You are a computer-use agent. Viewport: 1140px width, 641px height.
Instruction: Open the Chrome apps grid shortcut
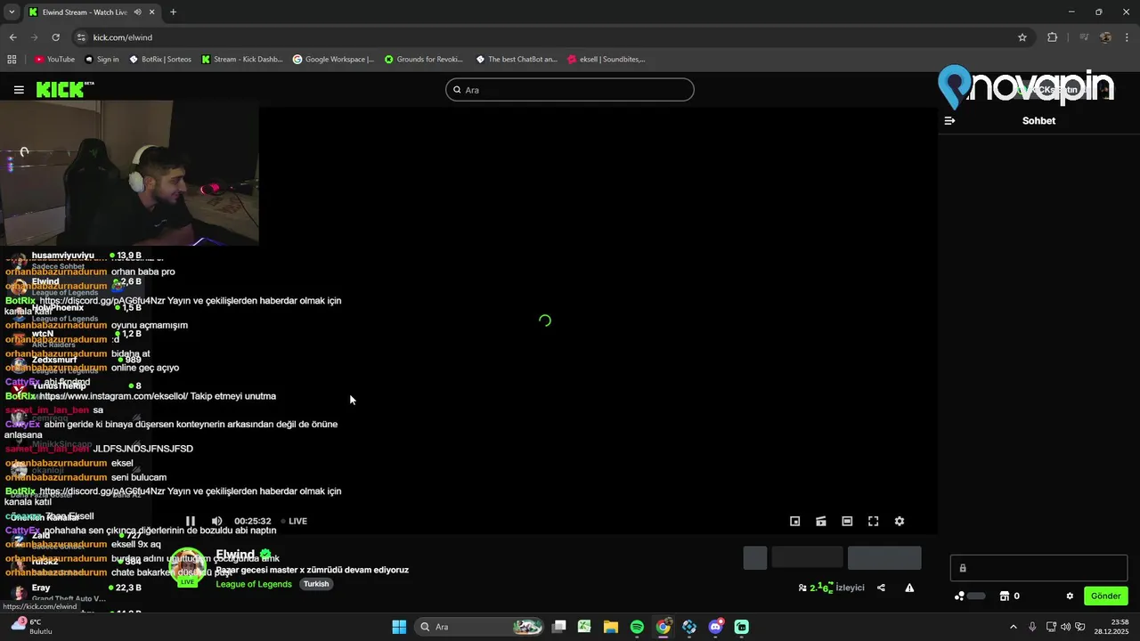pos(12,60)
